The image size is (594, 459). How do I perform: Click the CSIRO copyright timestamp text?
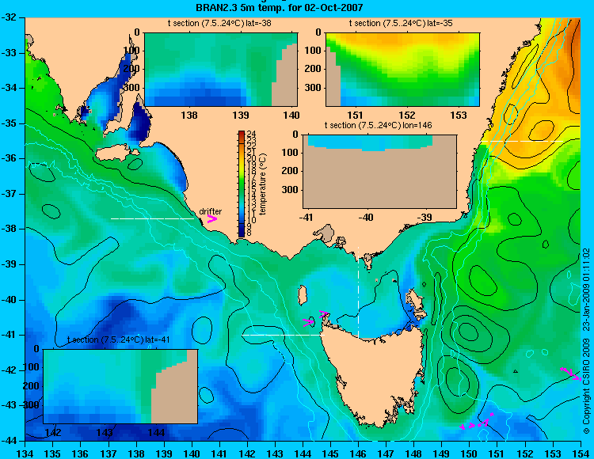pyautogui.click(x=586, y=341)
